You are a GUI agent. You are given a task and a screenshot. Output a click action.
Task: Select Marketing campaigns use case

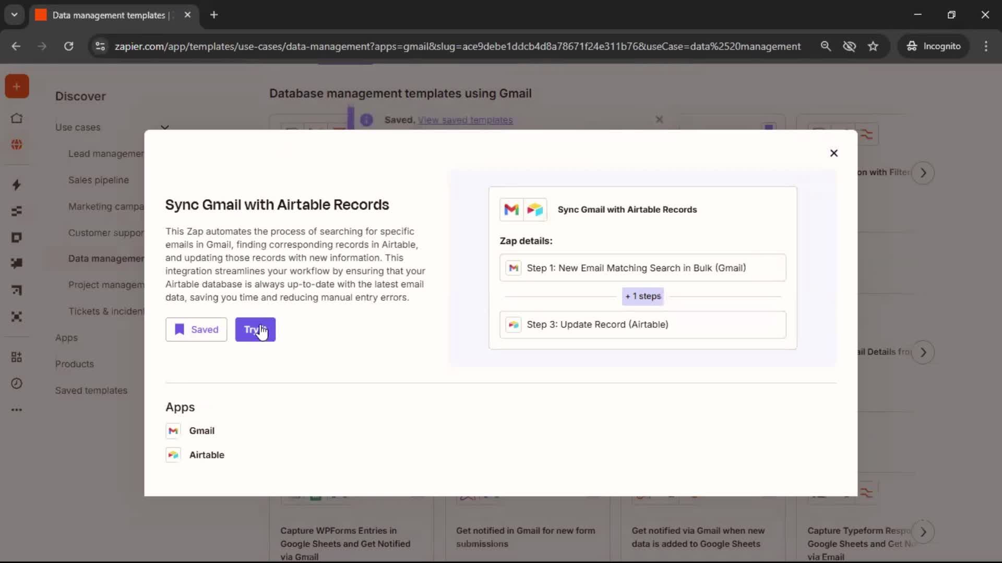106,206
